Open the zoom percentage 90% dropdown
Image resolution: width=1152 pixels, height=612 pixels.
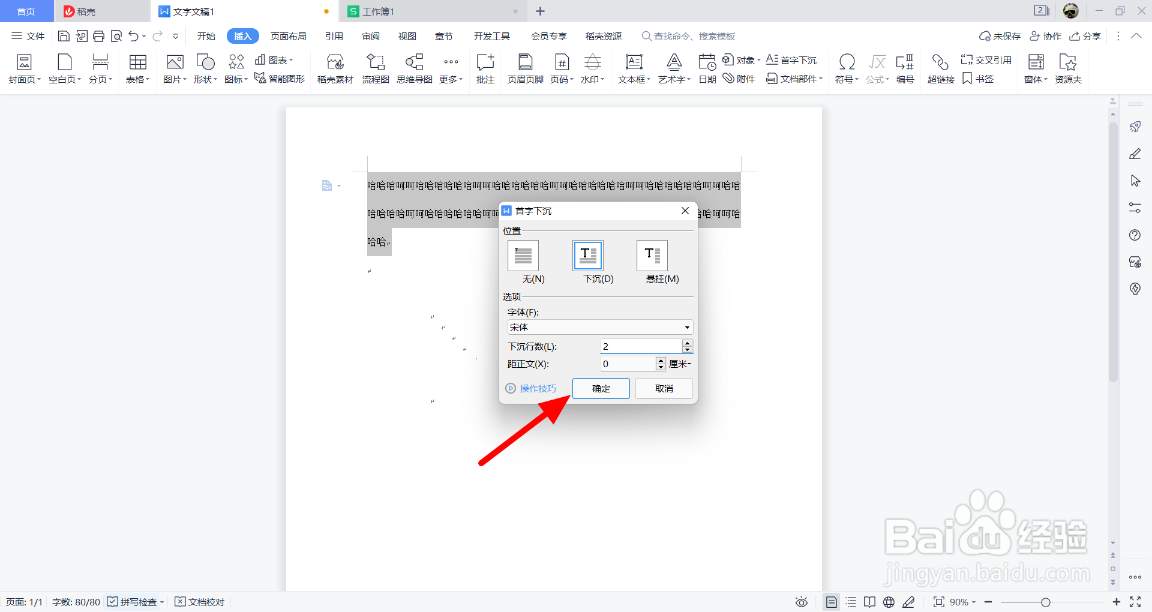962,602
